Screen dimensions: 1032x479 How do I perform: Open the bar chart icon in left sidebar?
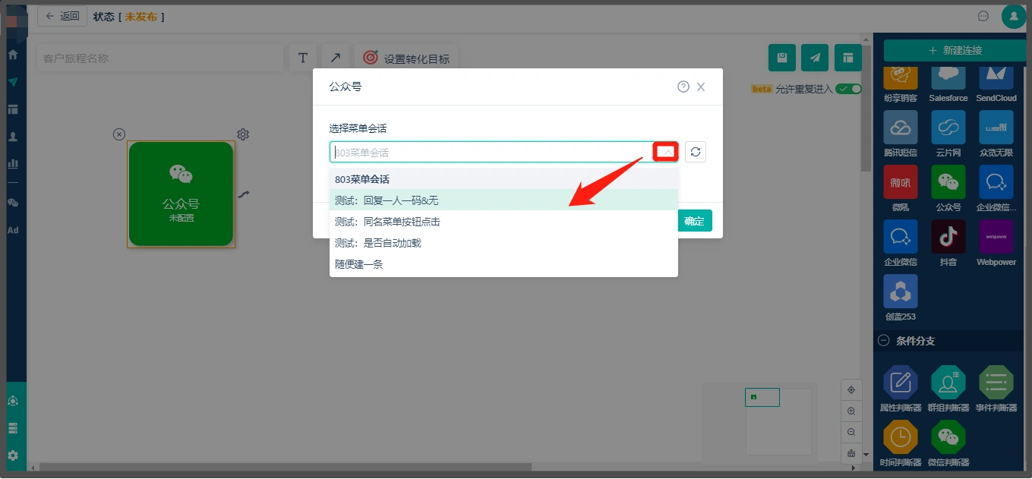tap(12, 163)
